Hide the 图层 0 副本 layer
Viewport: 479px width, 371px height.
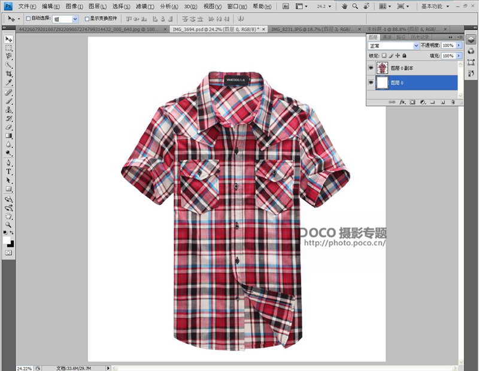371,67
